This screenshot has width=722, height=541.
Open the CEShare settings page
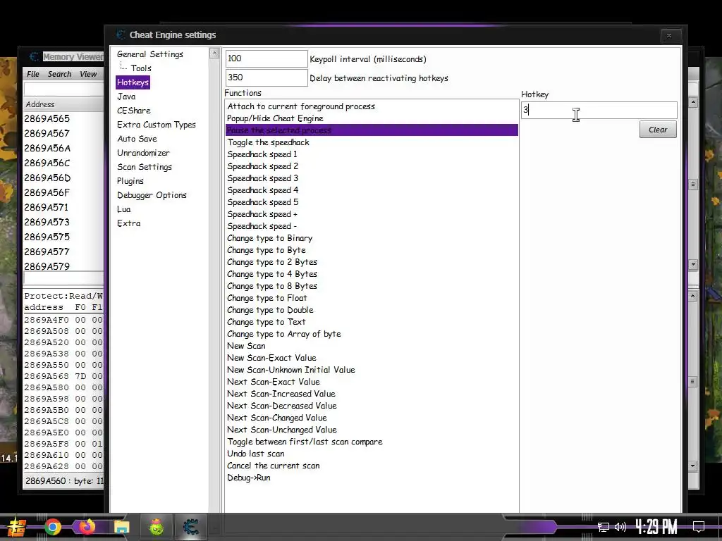pos(133,111)
